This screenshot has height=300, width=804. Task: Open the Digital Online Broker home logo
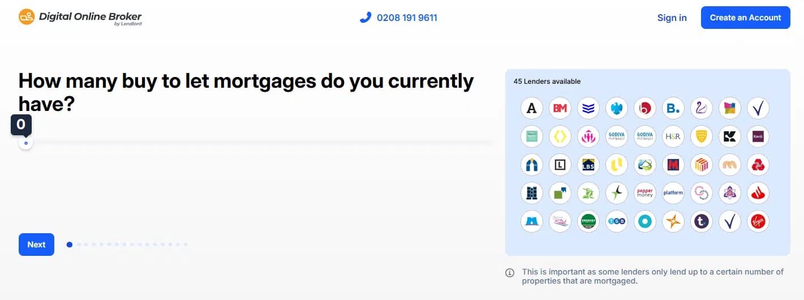coord(80,18)
